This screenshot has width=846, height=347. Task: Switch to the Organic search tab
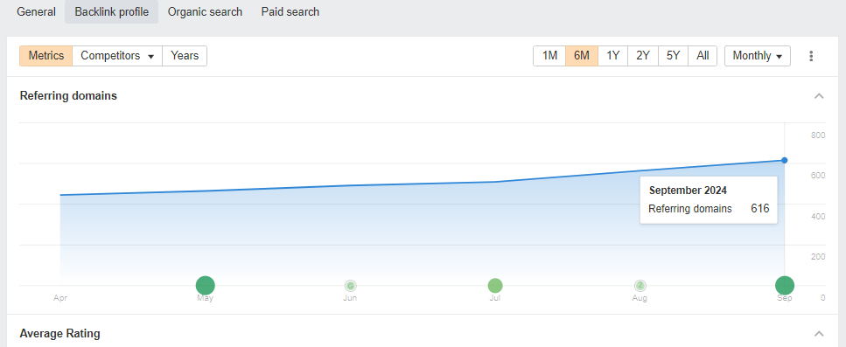205,12
